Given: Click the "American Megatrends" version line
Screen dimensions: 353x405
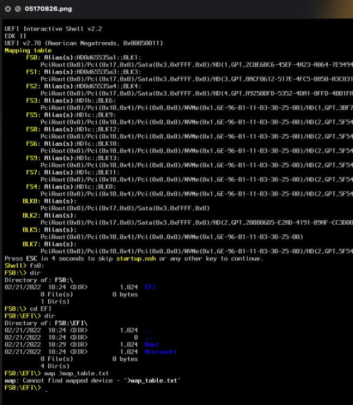Looking at the screenshot, I should click(84, 43).
